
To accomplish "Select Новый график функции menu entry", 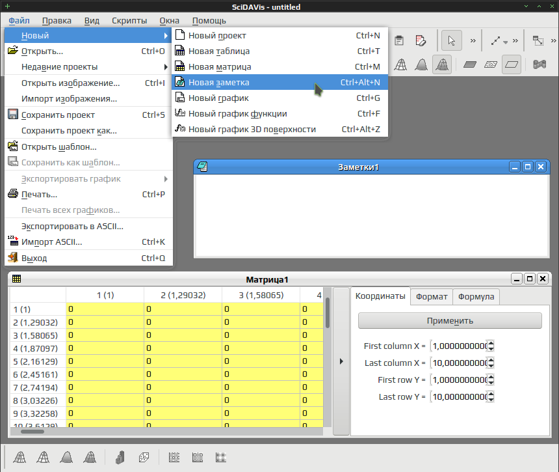I will pos(279,113).
